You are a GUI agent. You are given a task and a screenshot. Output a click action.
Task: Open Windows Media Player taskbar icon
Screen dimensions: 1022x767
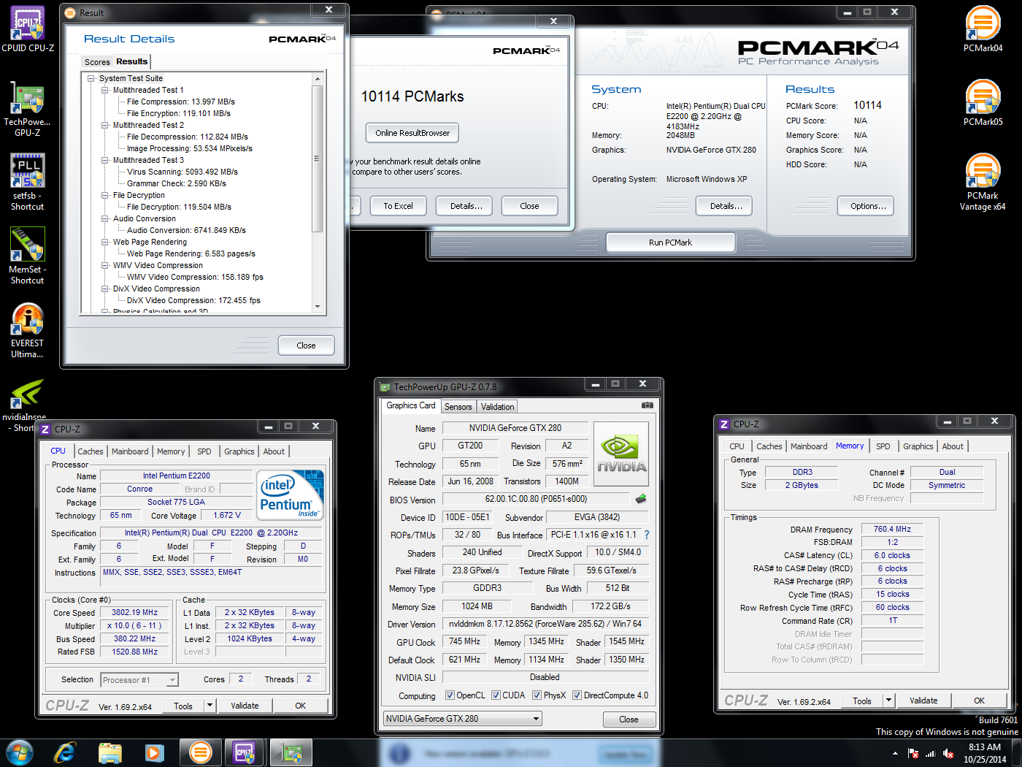(x=154, y=752)
